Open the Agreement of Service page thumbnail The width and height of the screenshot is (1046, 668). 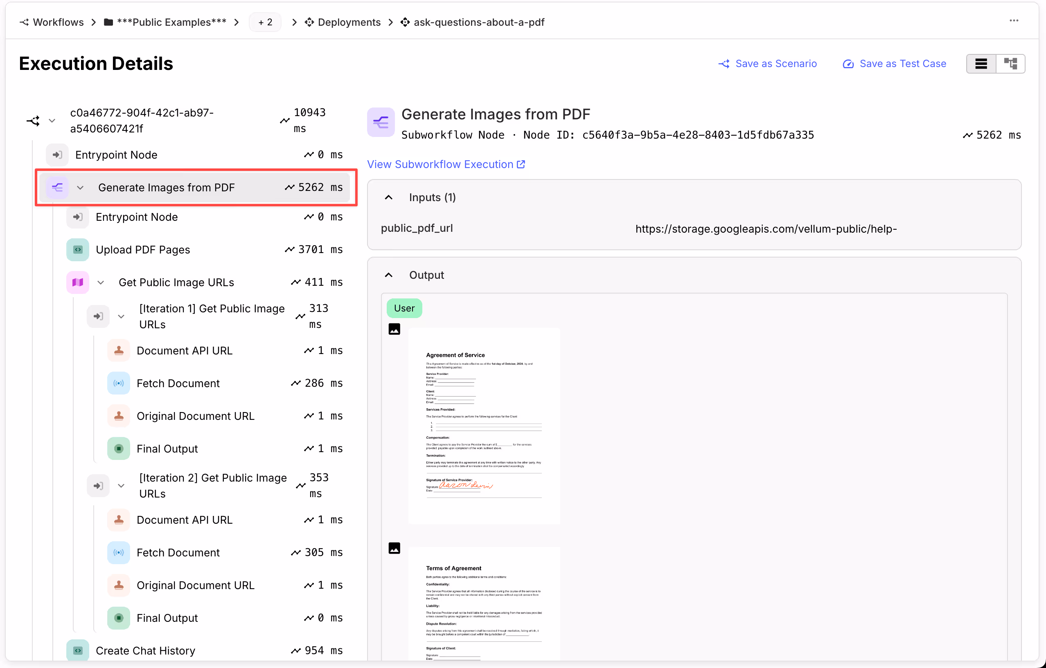485,426
